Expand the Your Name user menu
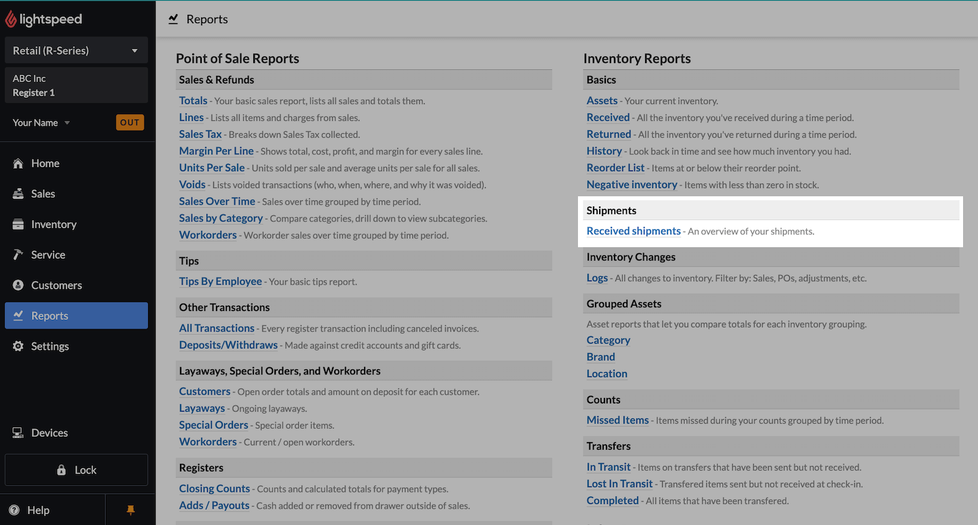The image size is (978, 525). tap(41, 123)
